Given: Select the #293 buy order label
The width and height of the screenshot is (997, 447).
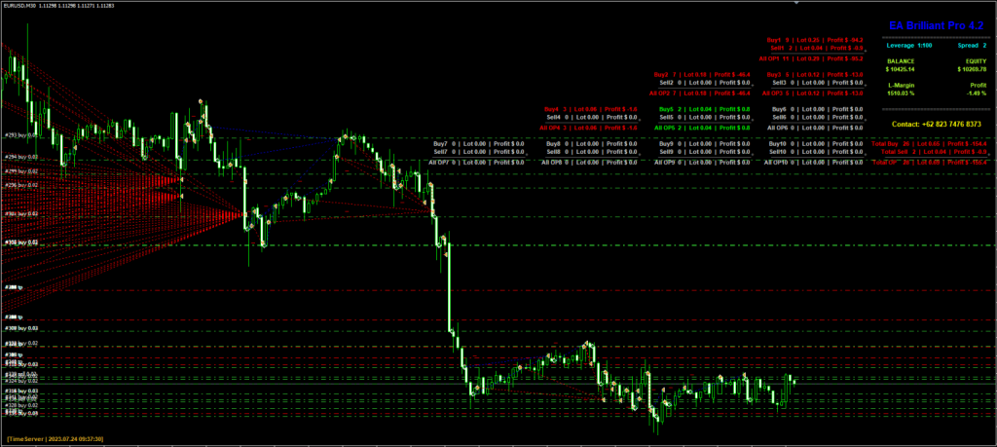Looking at the screenshot, I should (20, 134).
